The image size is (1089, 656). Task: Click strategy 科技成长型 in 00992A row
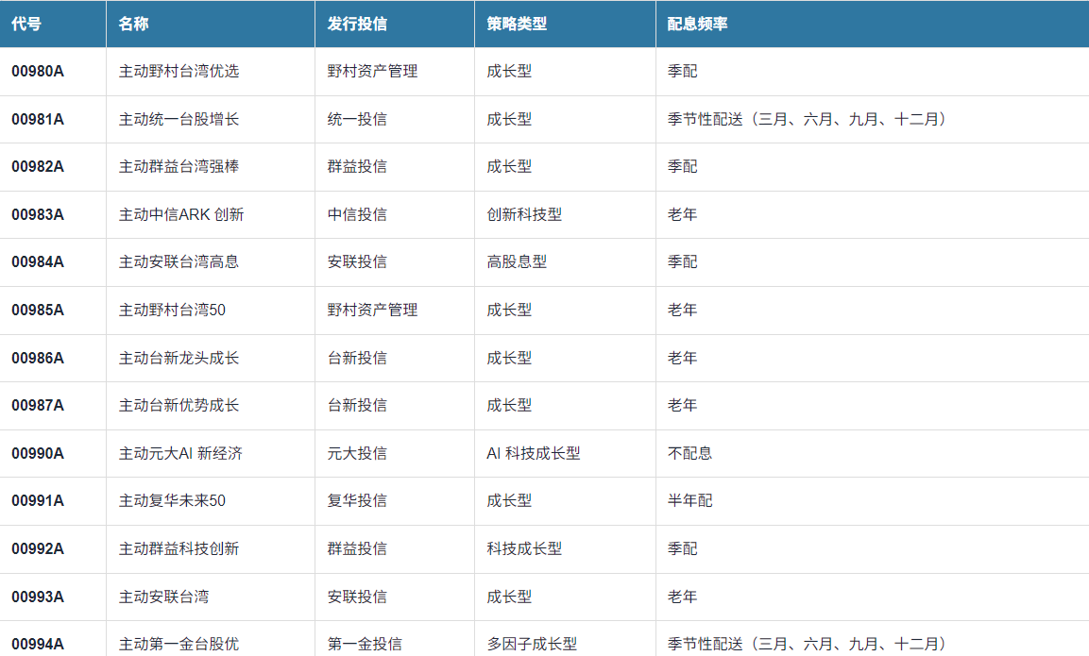coord(524,548)
